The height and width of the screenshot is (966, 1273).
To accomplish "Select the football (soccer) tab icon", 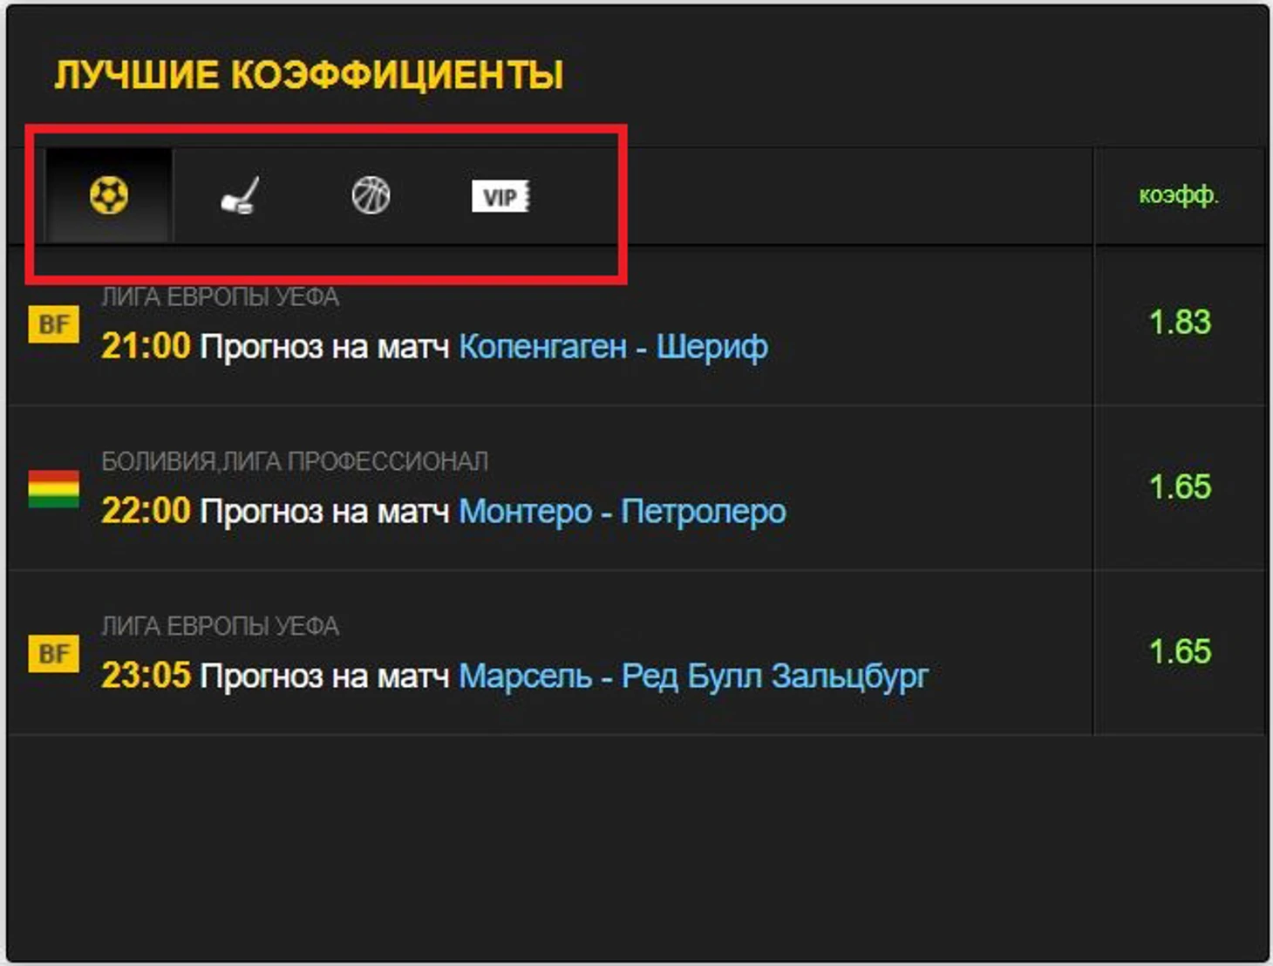I will coord(109,195).
